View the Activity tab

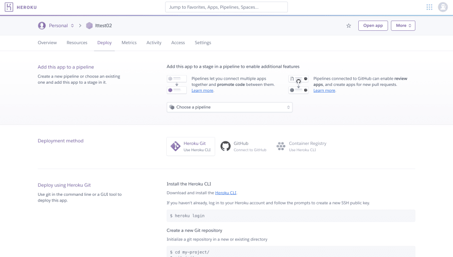click(154, 43)
